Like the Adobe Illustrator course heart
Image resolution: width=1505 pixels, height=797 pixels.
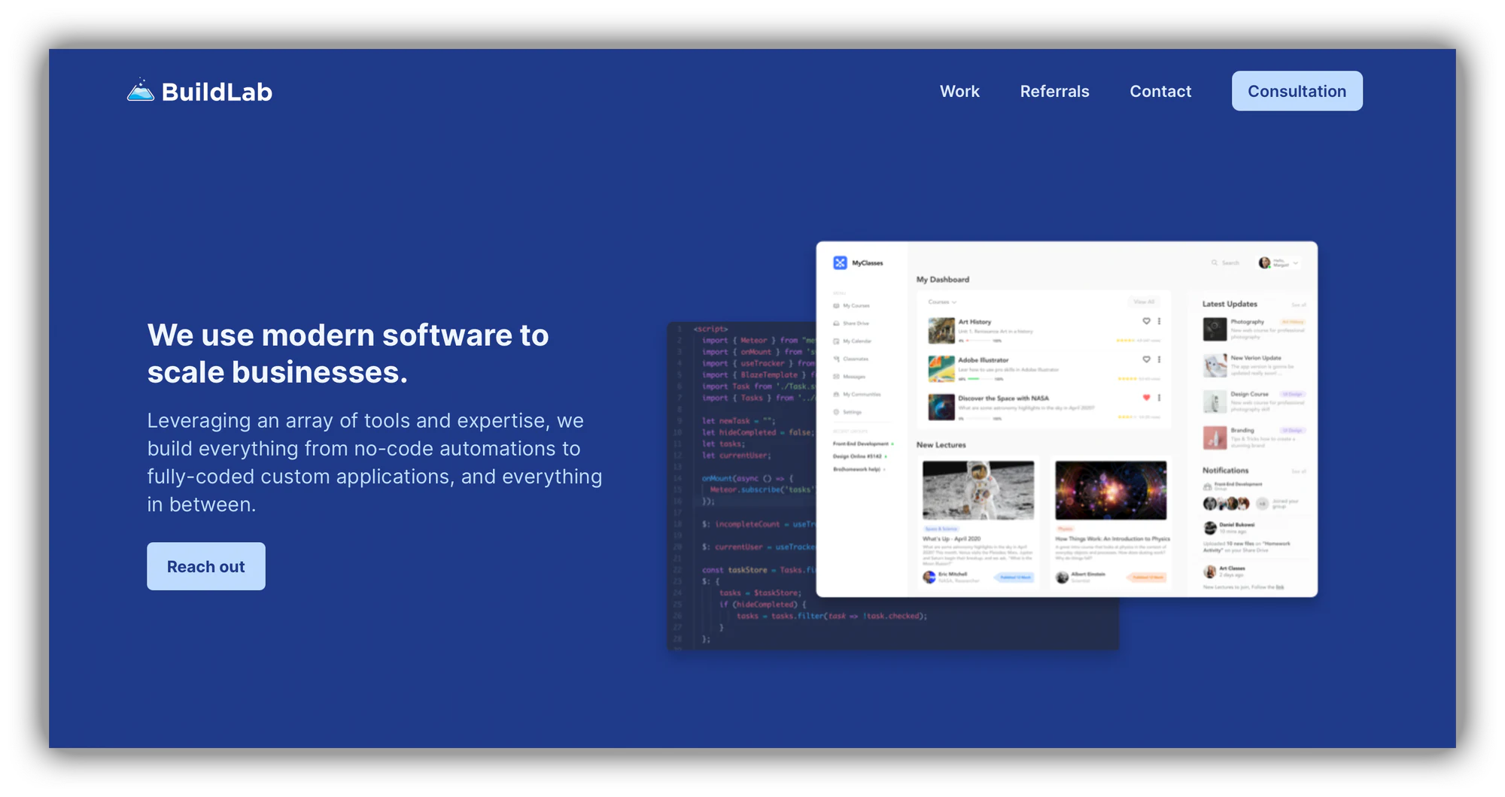(1146, 359)
